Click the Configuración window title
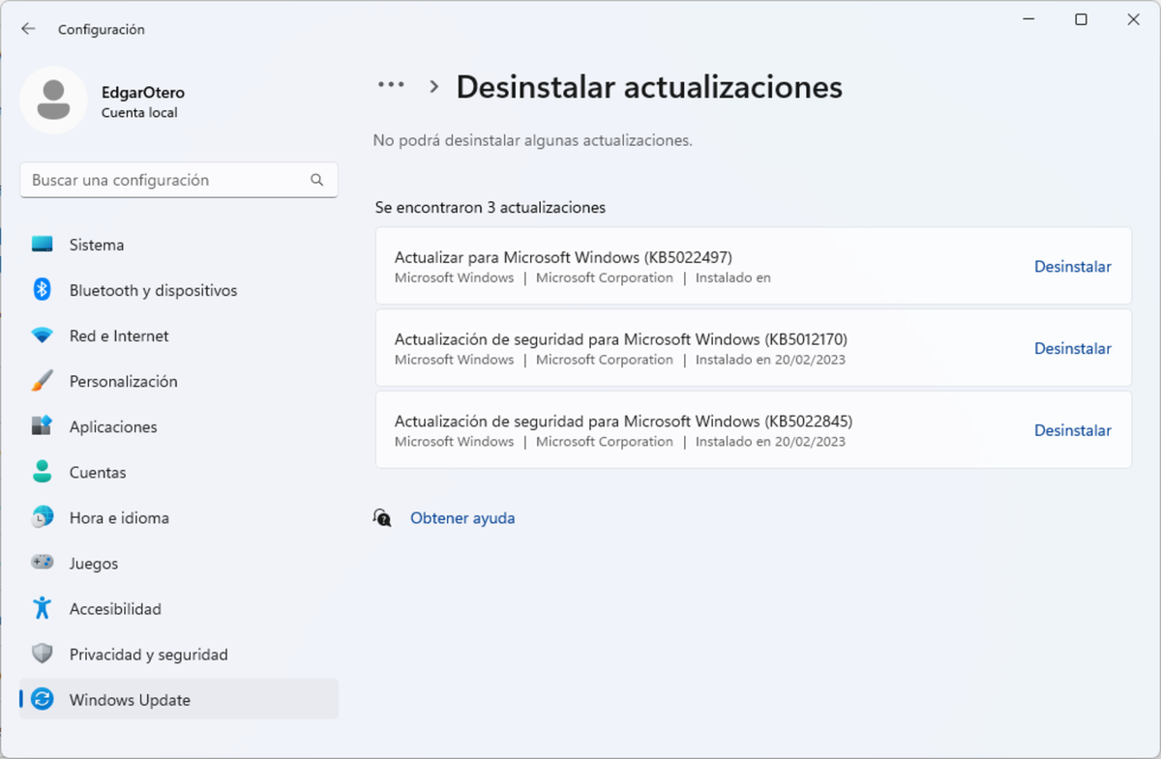1161x759 pixels. [102, 30]
